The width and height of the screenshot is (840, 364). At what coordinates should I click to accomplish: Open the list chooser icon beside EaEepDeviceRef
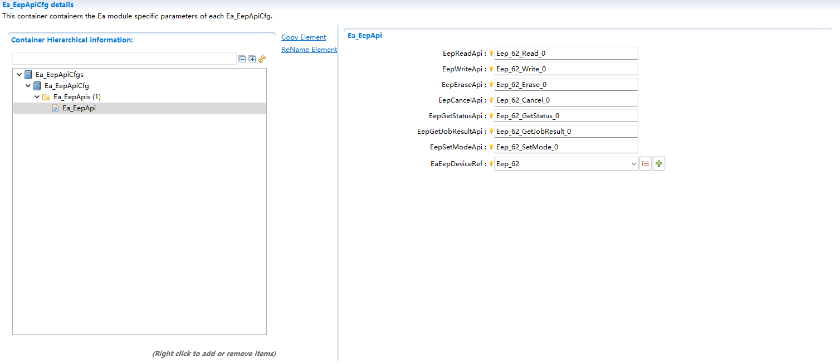(x=646, y=163)
